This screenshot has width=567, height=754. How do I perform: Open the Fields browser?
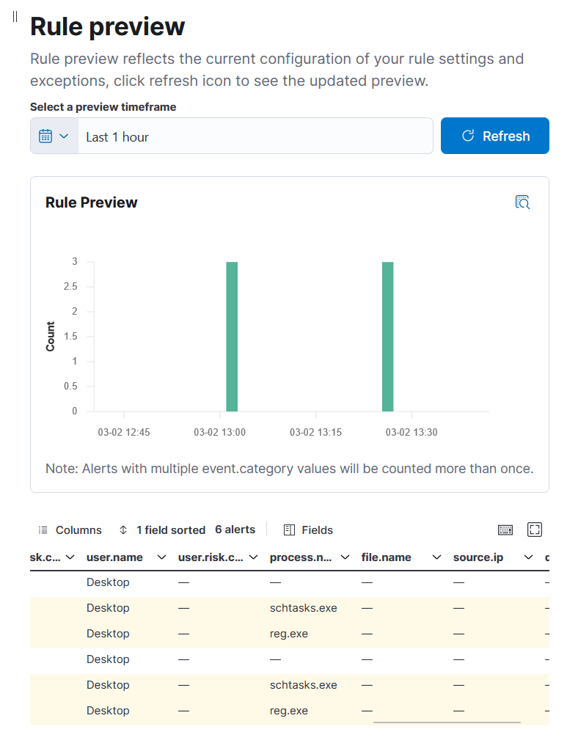pyautogui.click(x=308, y=530)
